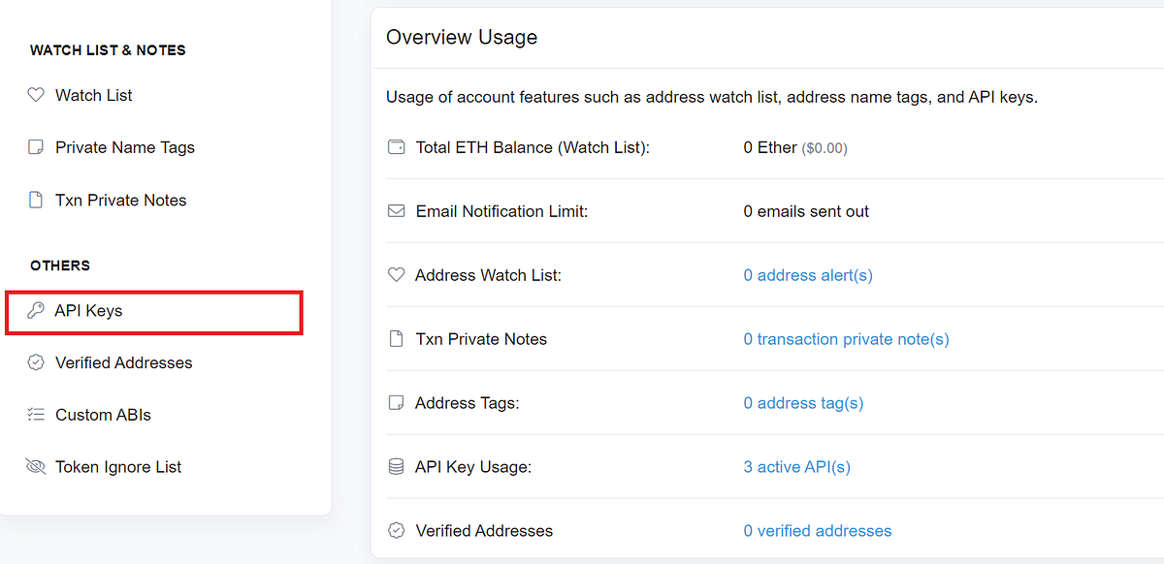This screenshot has height=564, width=1164.
Task: Click the tag icon next to Address Tags
Action: (x=396, y=403)
